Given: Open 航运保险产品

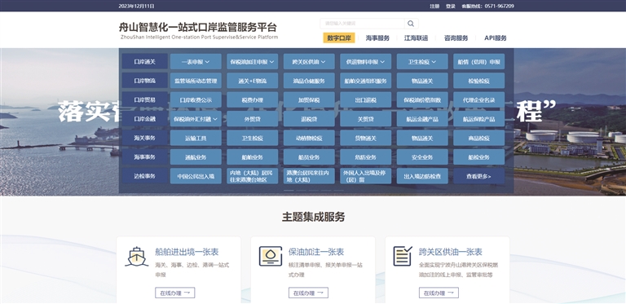Looking at the screenshot, I should click(478, 119).
